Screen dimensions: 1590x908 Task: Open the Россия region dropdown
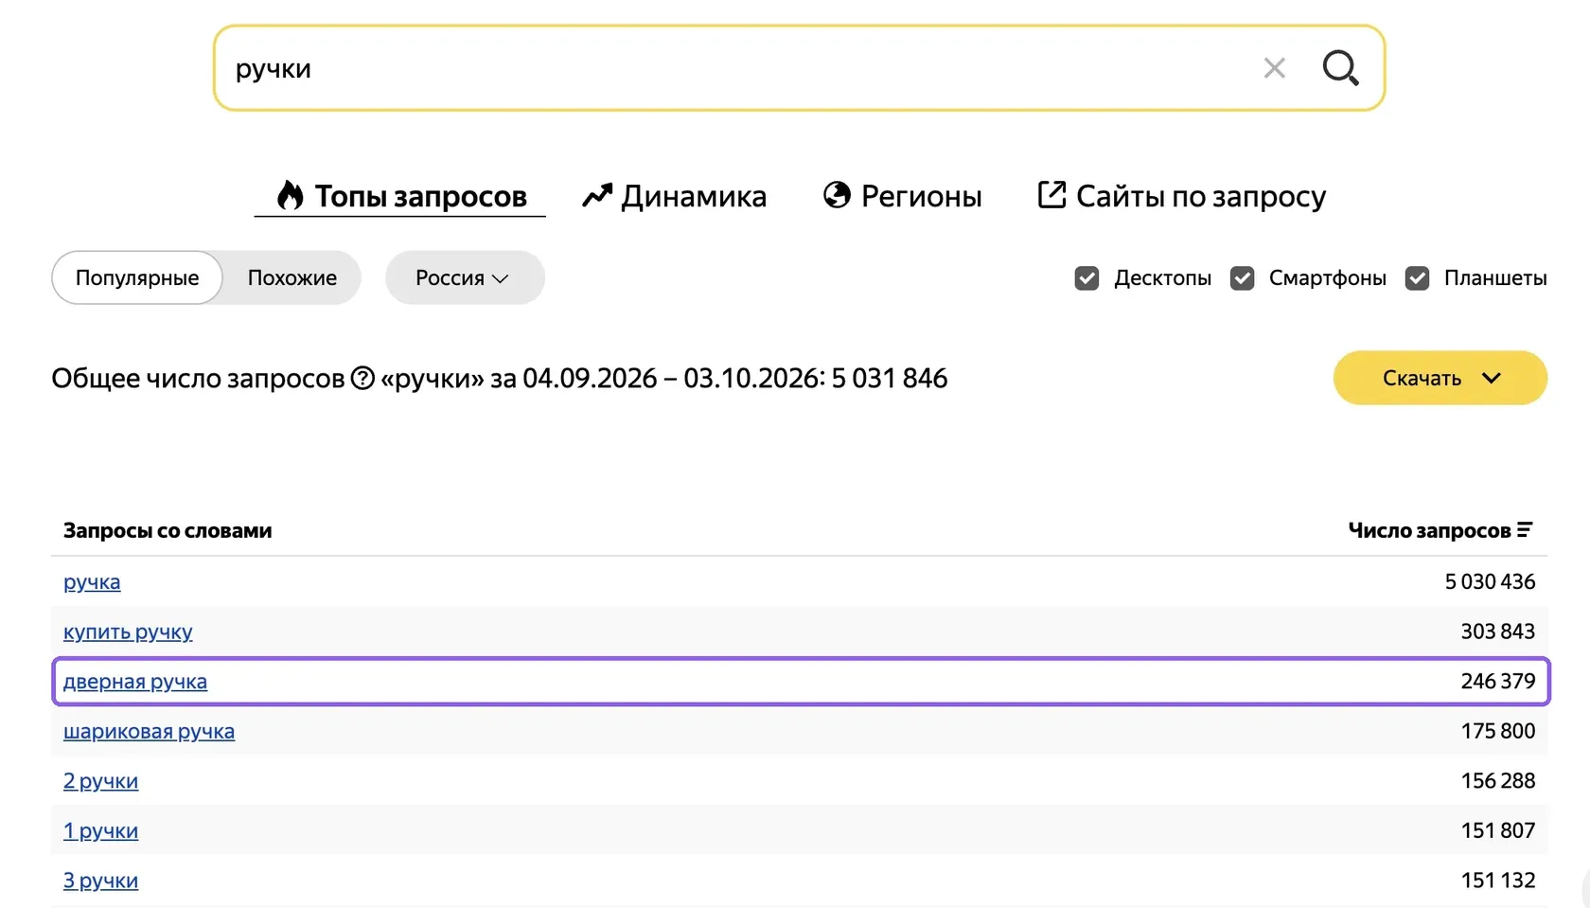465,277
